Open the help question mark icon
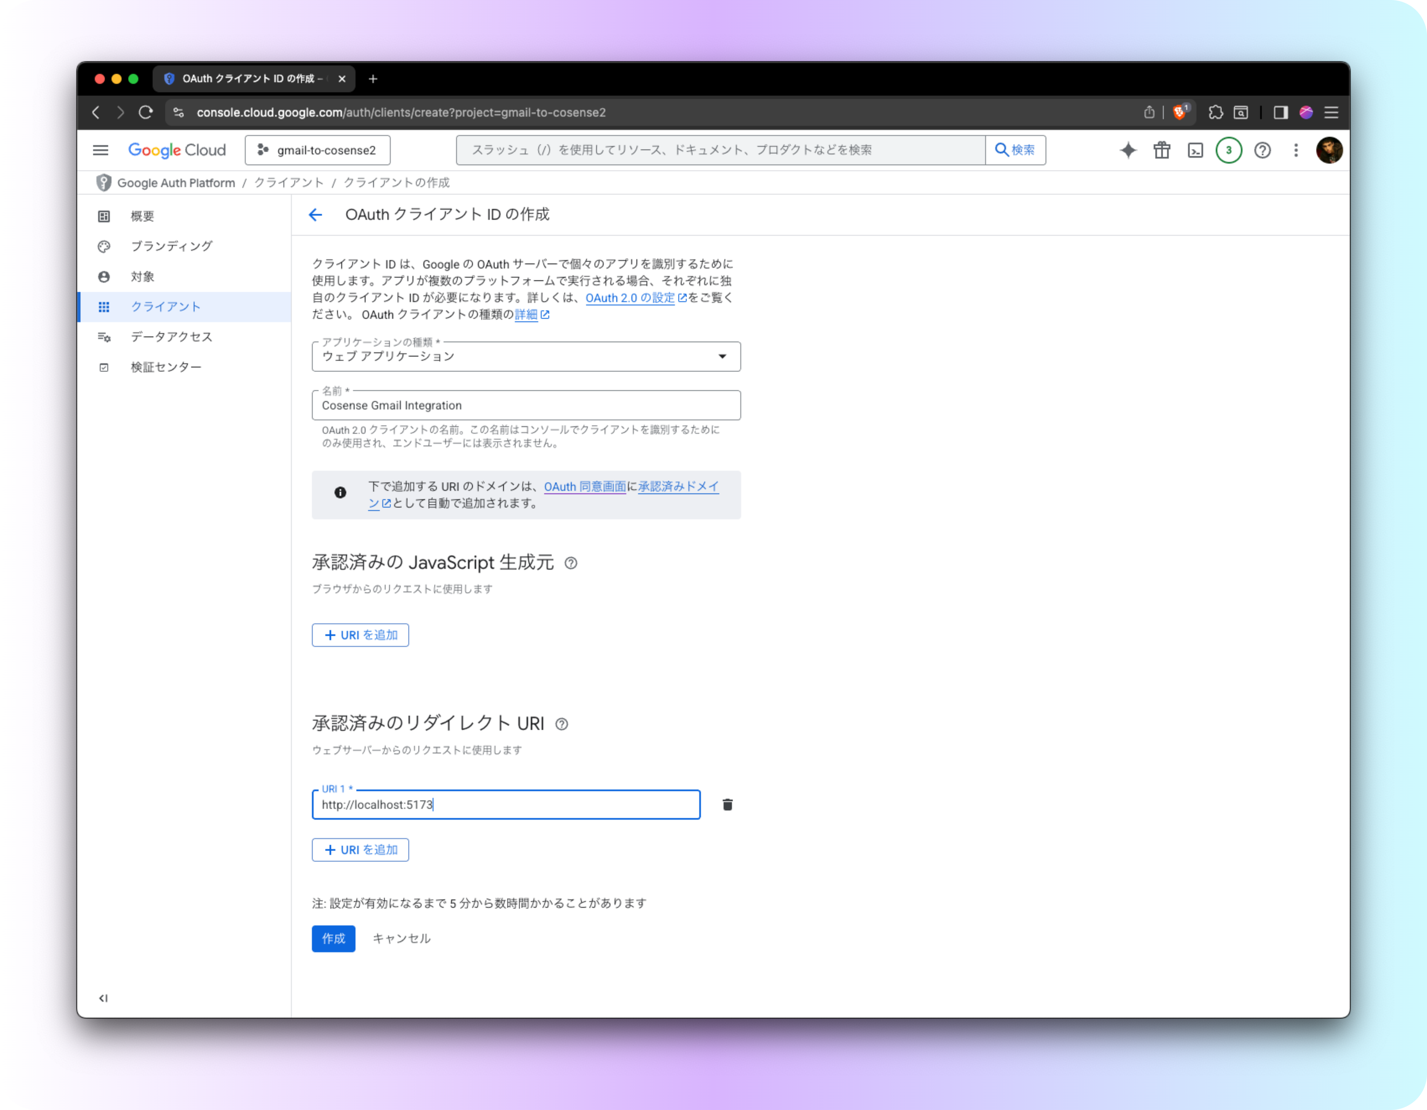This screenshot has height=1110, width=1427. [1262, 150]
